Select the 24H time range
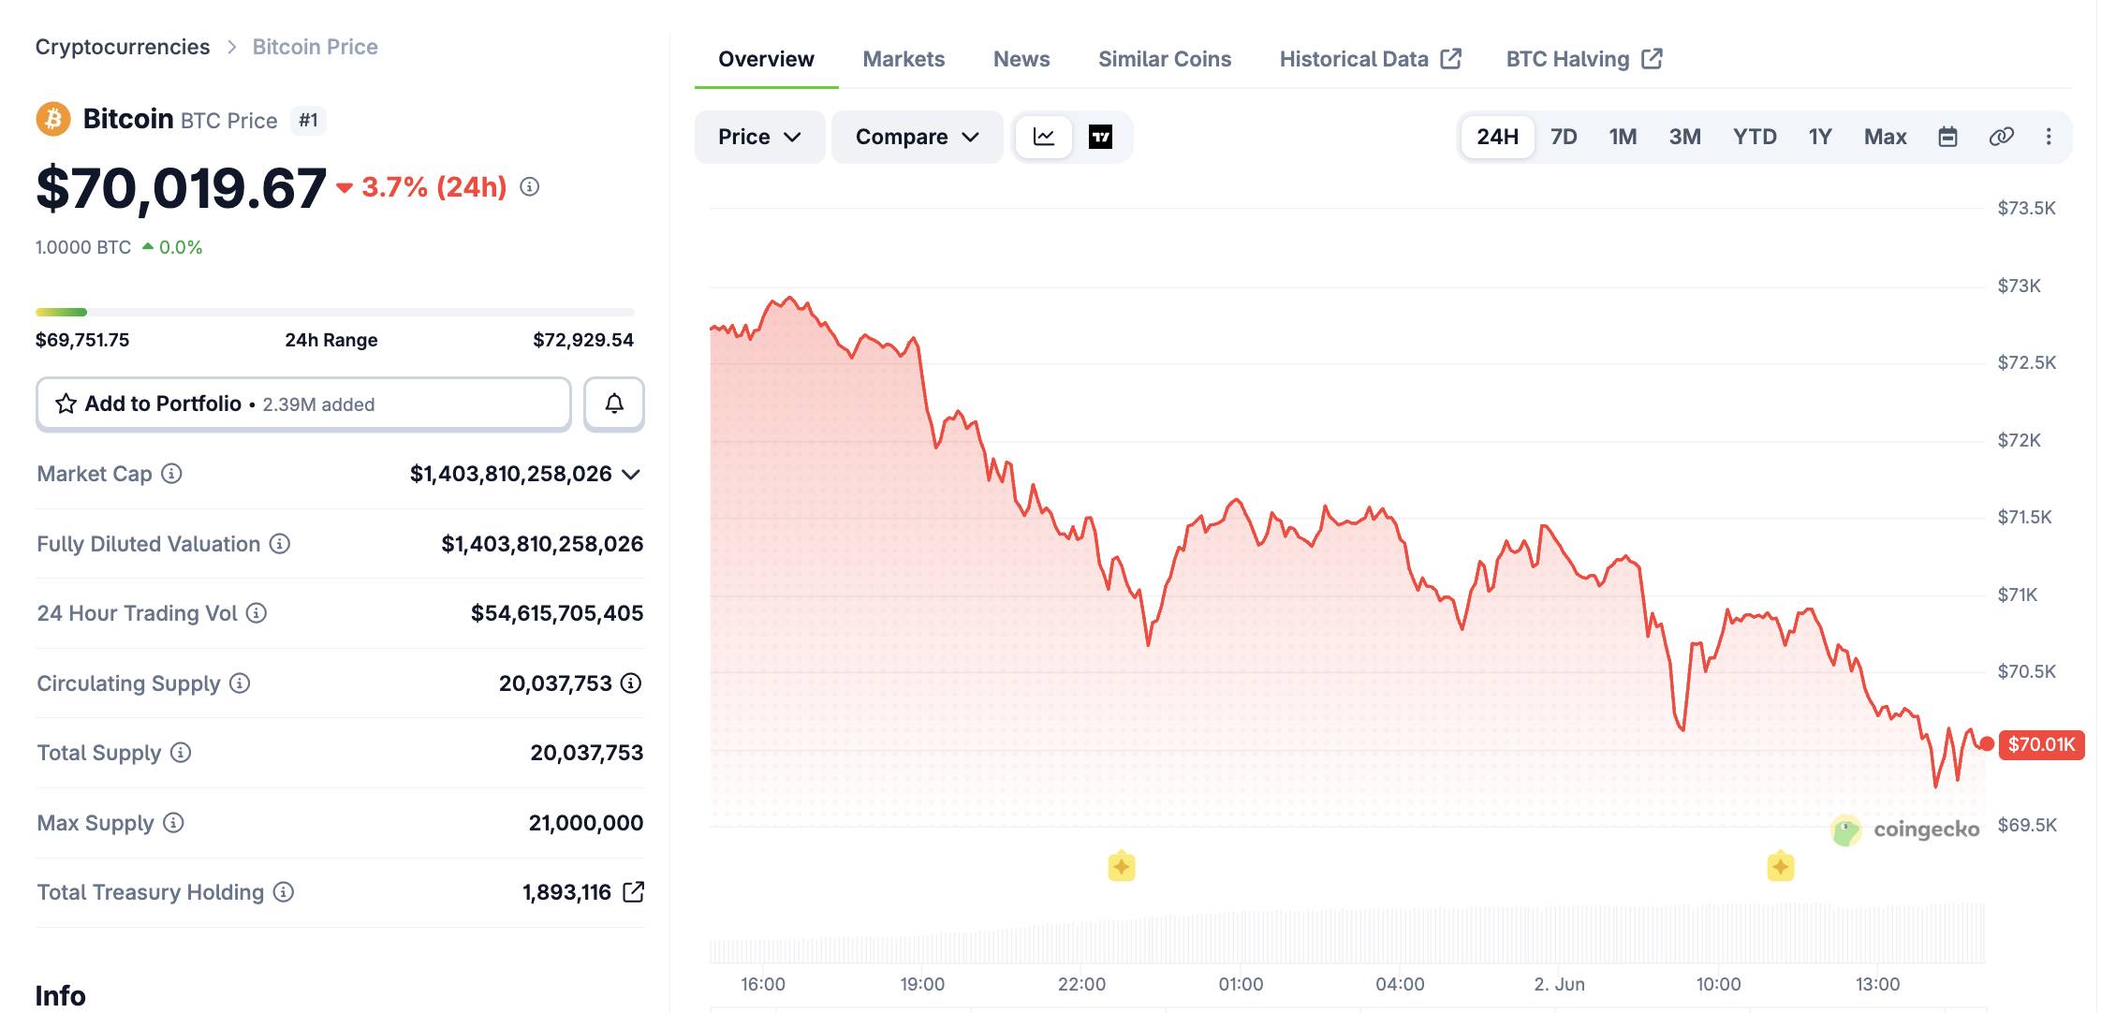Image resolution: width=2101 pixels, height=1013 pixels. [x=1498, y=137]
